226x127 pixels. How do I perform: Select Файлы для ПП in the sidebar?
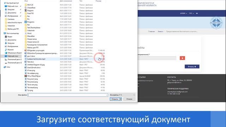13,29
